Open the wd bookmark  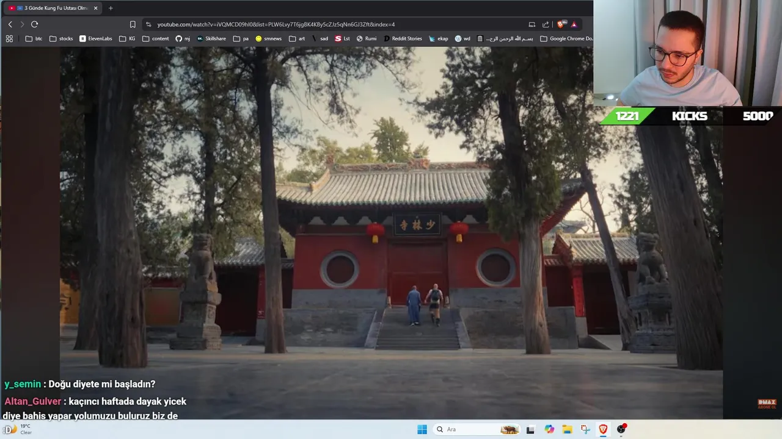(462, 38)
